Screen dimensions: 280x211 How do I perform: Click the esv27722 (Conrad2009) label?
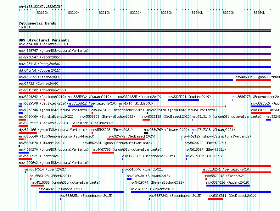coord(39,84)
